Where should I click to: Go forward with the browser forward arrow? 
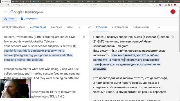tap(5, 5)
